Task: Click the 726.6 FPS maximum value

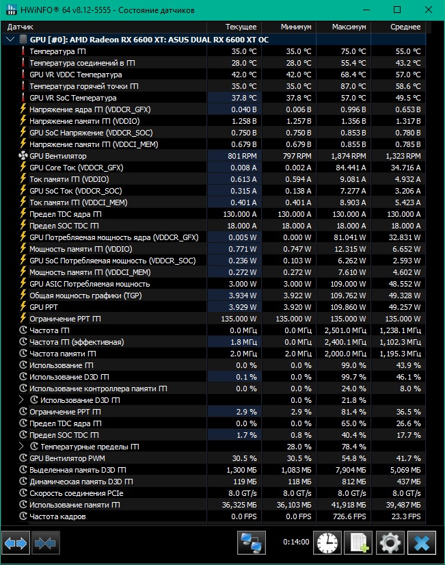Action: point(349,516)
